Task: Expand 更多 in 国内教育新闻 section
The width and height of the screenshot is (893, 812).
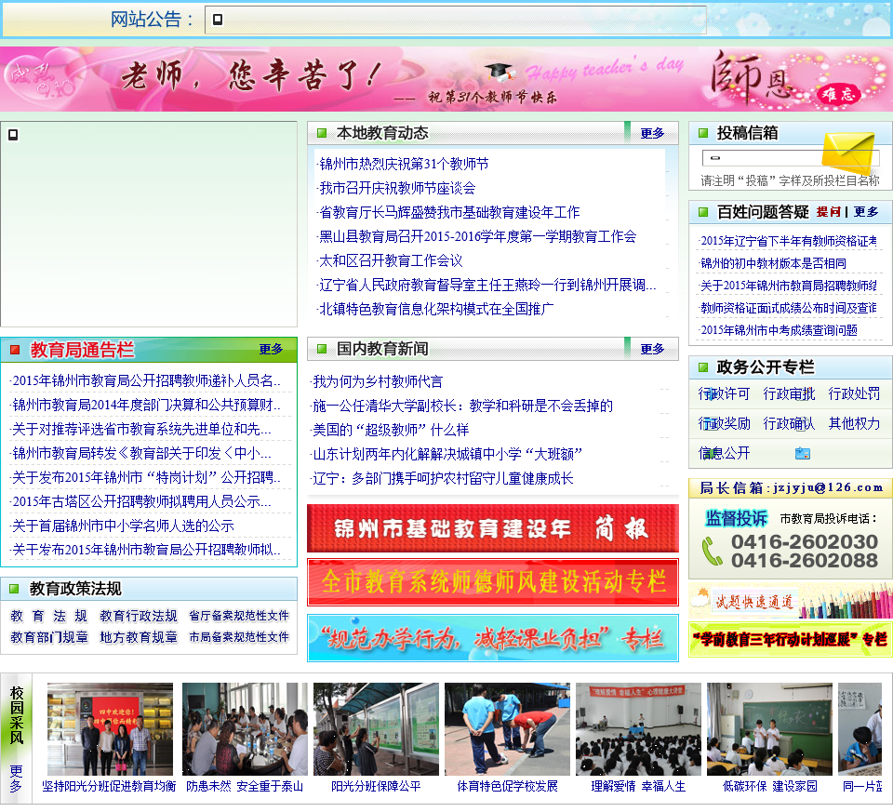Action: (652, 350)
